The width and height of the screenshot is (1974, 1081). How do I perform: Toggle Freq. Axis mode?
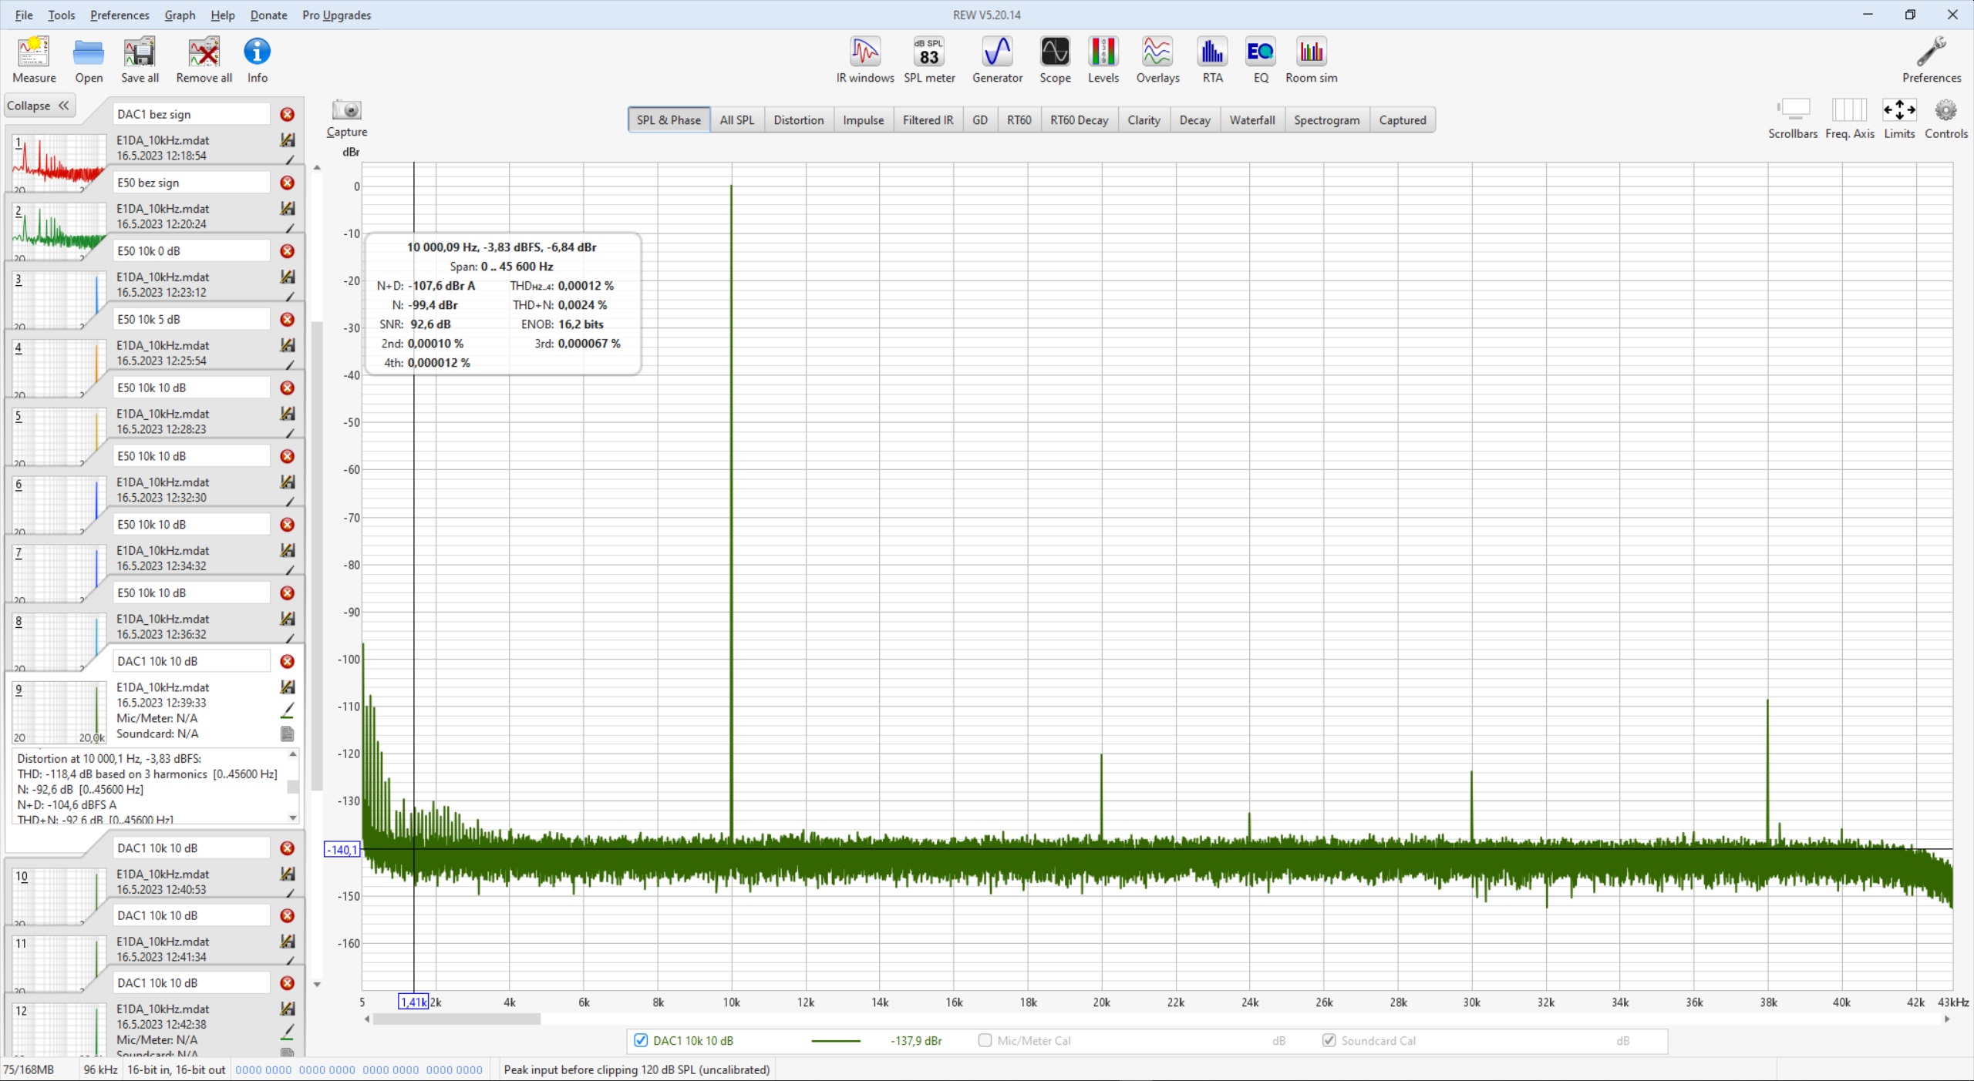click(x=1849, y=119)
